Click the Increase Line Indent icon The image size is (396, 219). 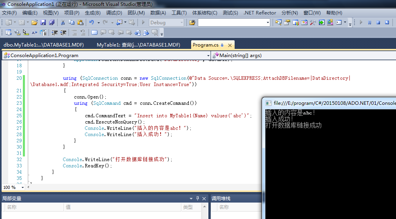[63, 32]
